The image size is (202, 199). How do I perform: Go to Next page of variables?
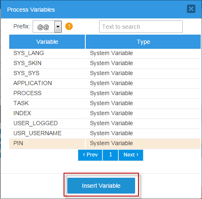pyautogui.click(x=131, y=155)
